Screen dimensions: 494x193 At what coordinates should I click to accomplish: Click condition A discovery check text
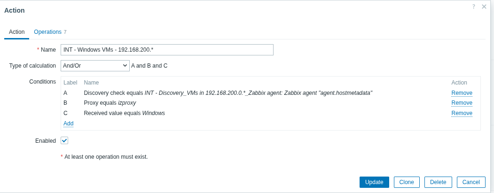coord(228,93)
